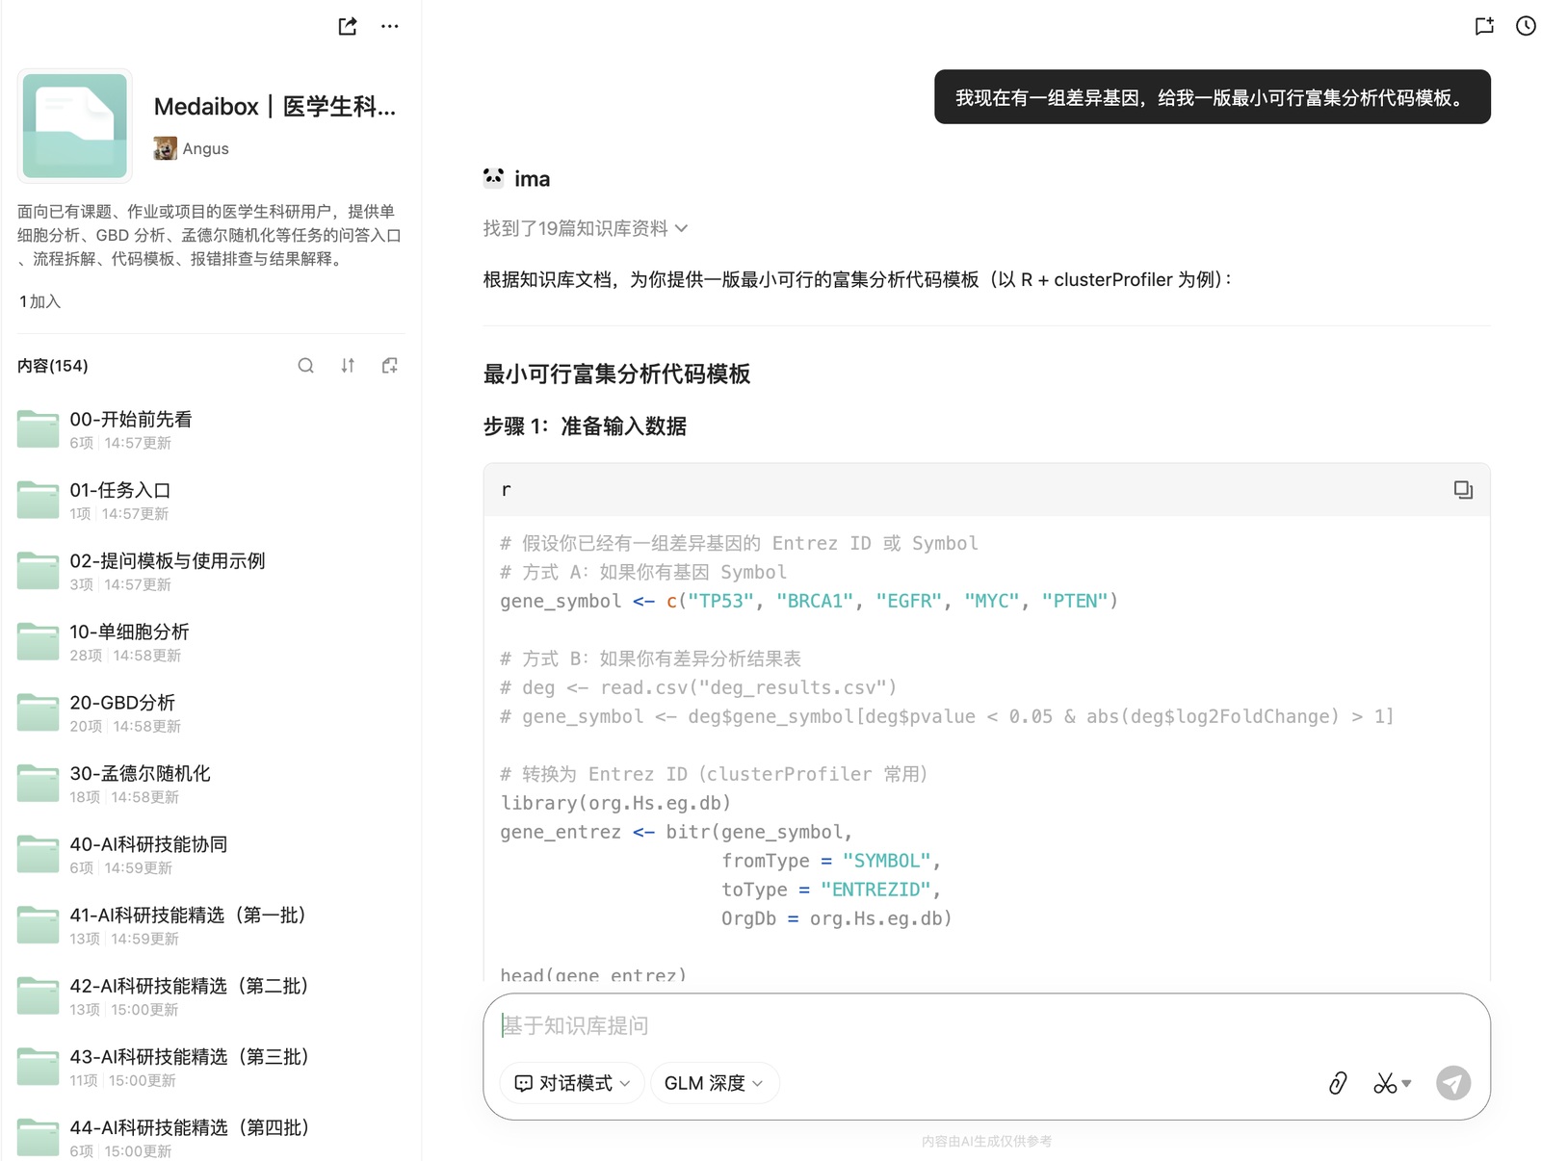Click the 20项 14:58更新 info under 20-GBD分析
The image size is (1541, 1161).
tap(125, 727)
